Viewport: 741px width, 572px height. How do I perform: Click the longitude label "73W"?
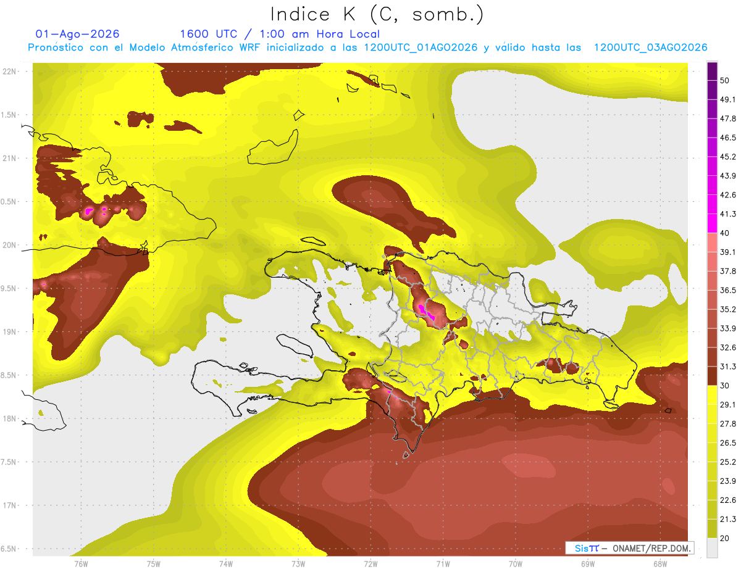tap(298, 563)
